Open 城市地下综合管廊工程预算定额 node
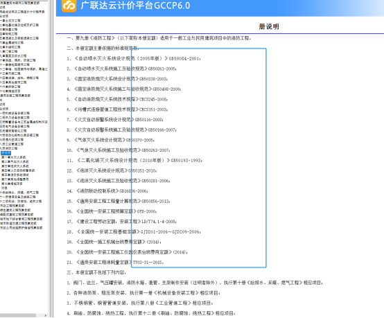This screenshot has width=384, height=318. [x=21, y=219]
